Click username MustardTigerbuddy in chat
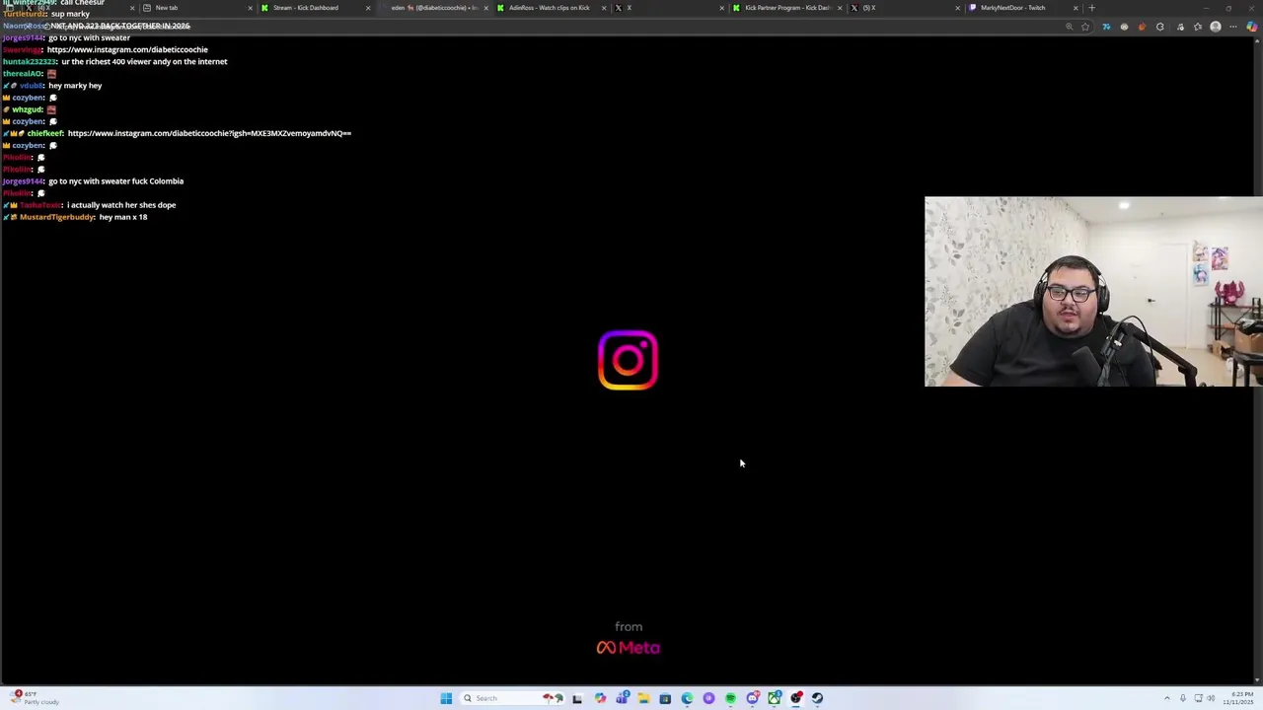The image size is (1263, 710). pyautogui.click(x=57, y=217)
